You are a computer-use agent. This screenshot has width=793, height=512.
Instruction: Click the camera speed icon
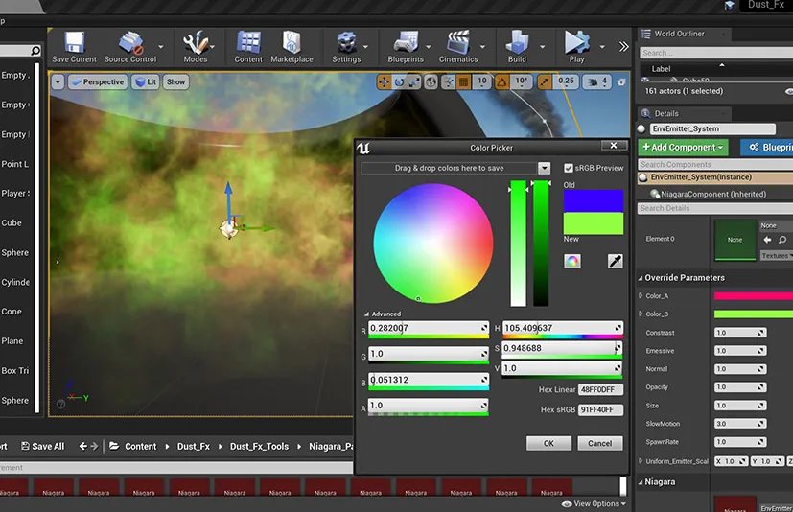tap(594, 81)
